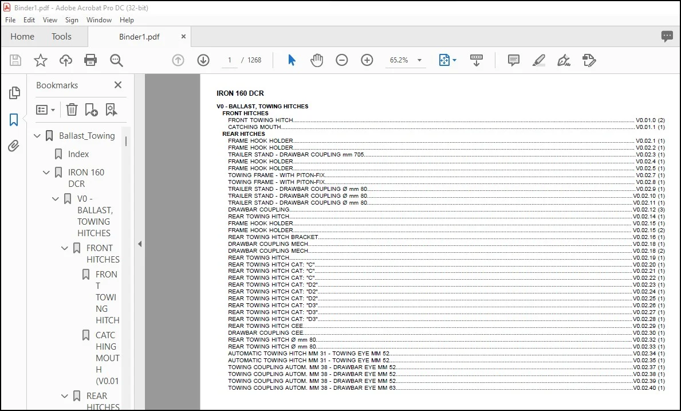Screen dimensions: 681x411
Task: Open the zoom level dropdown
Action: pyautogui.click(x=420, y=60)
